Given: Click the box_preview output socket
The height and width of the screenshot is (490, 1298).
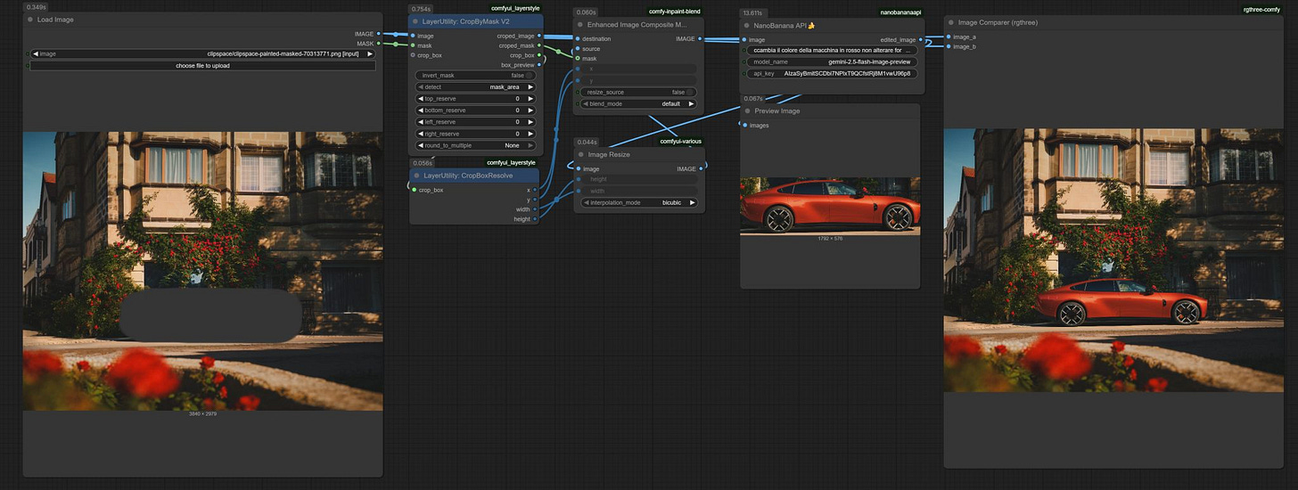Looking at the screenshot, I should pos(540,64).
